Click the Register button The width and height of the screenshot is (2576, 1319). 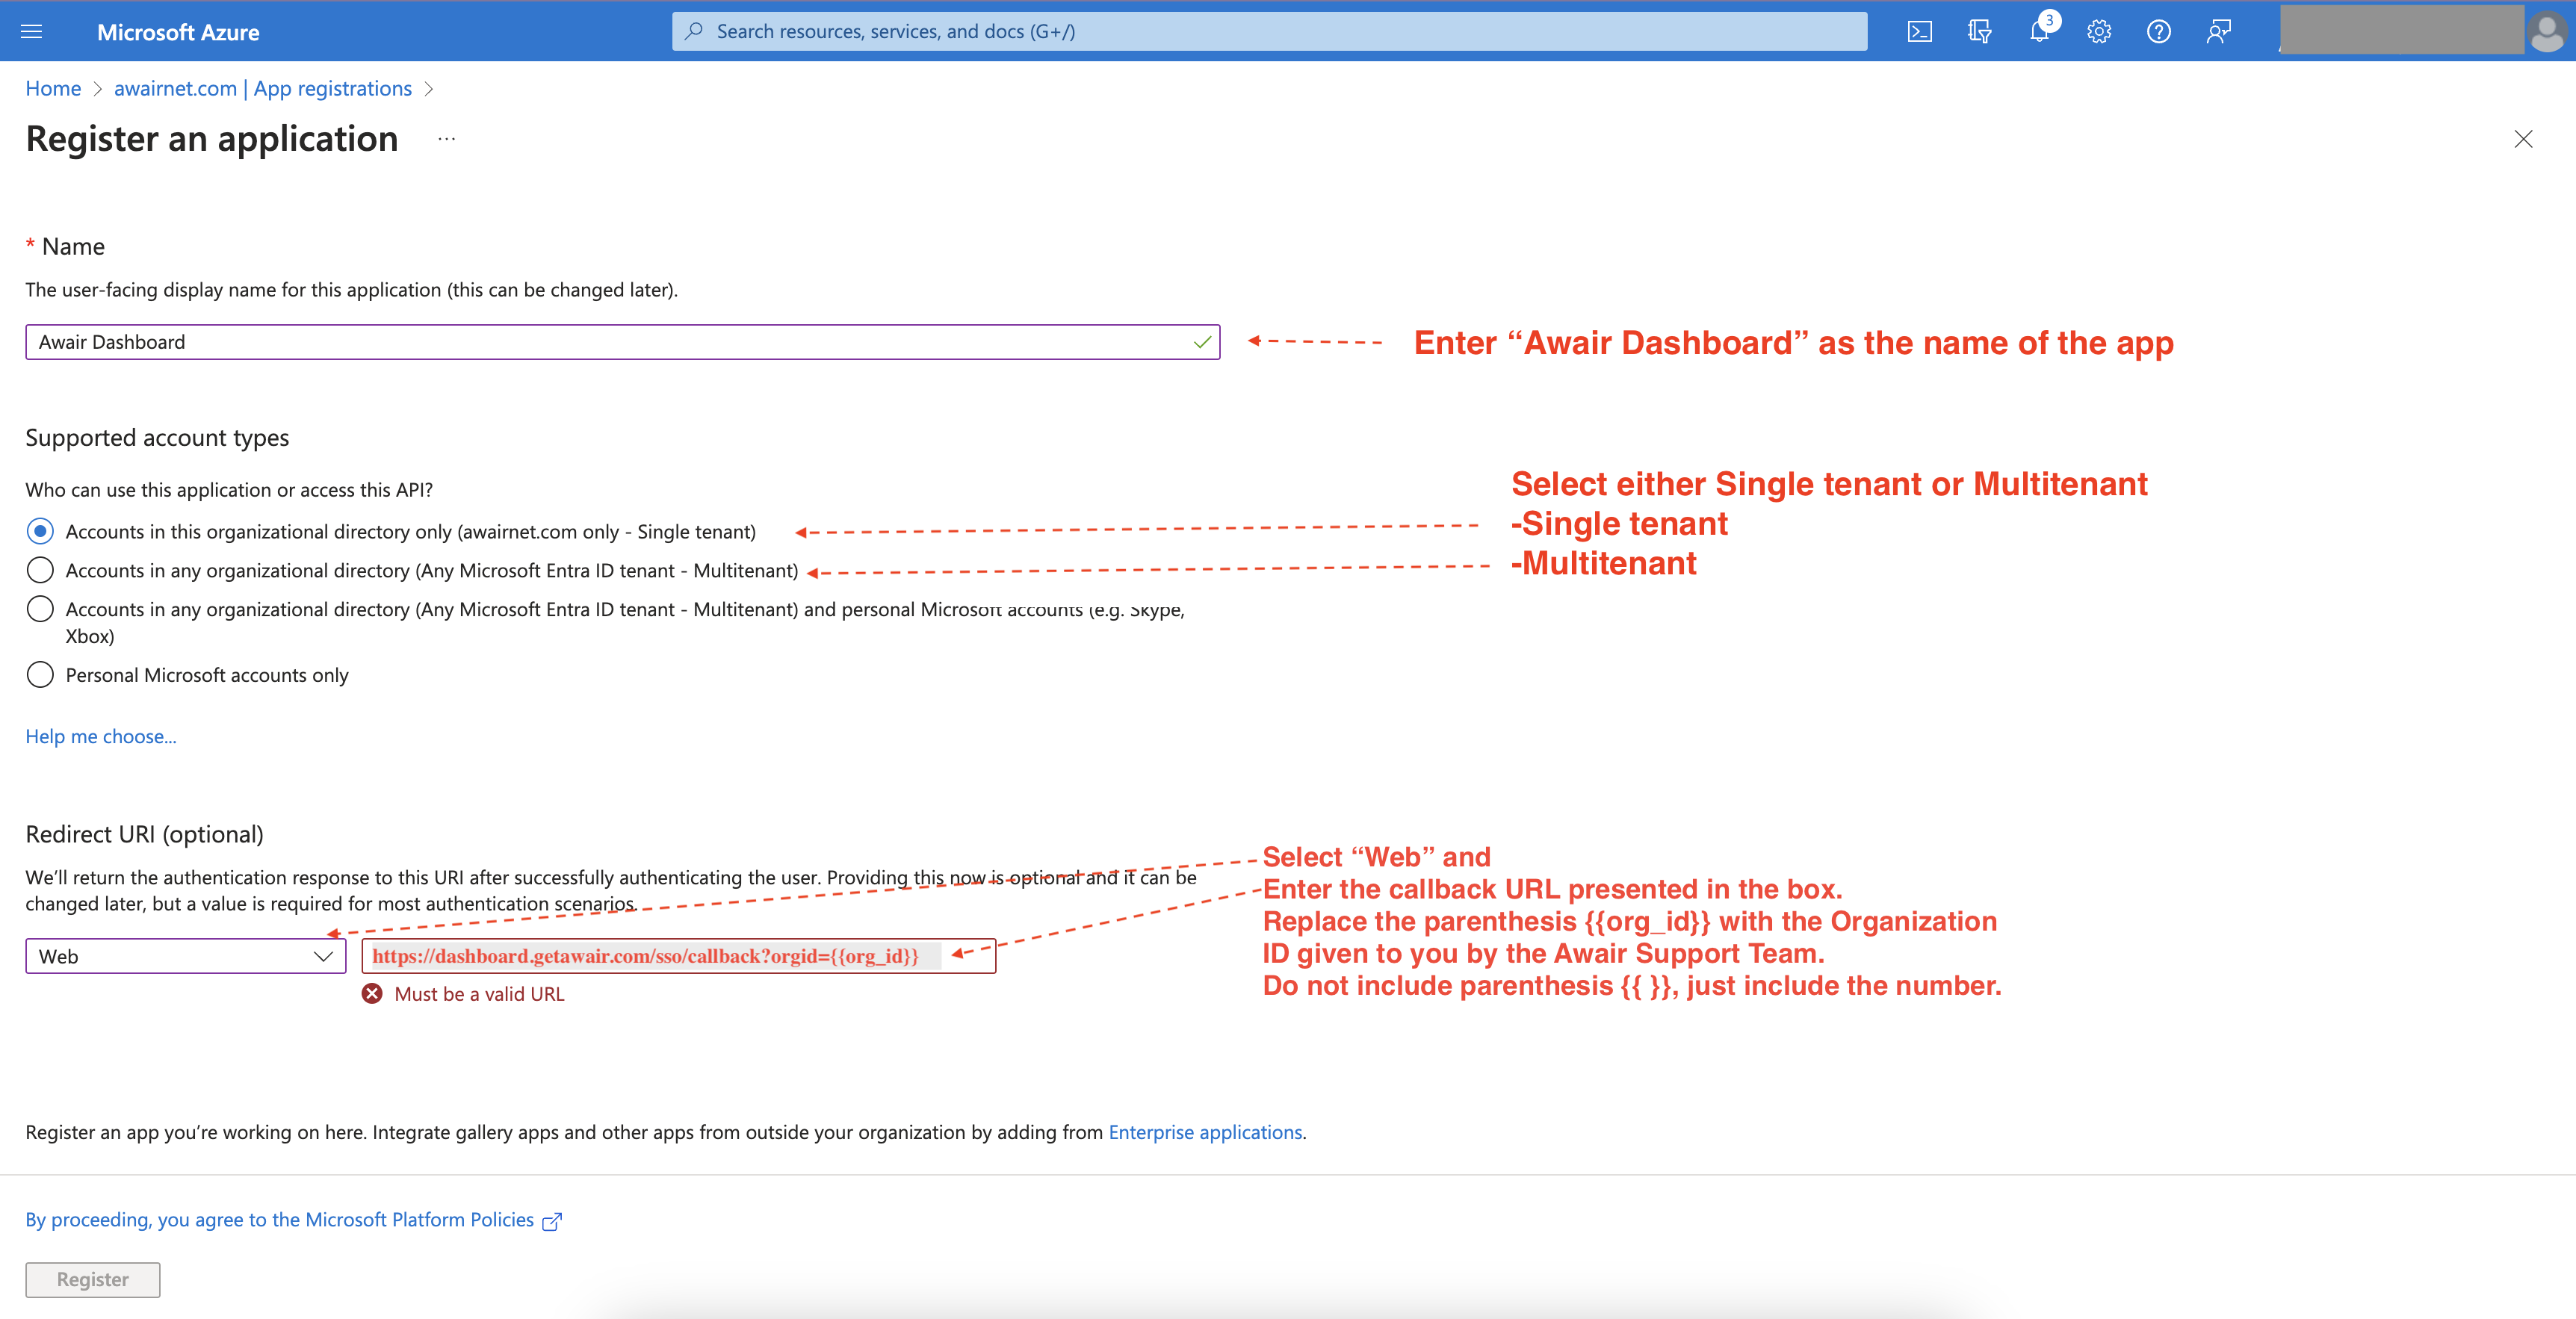click(93, 1279)
